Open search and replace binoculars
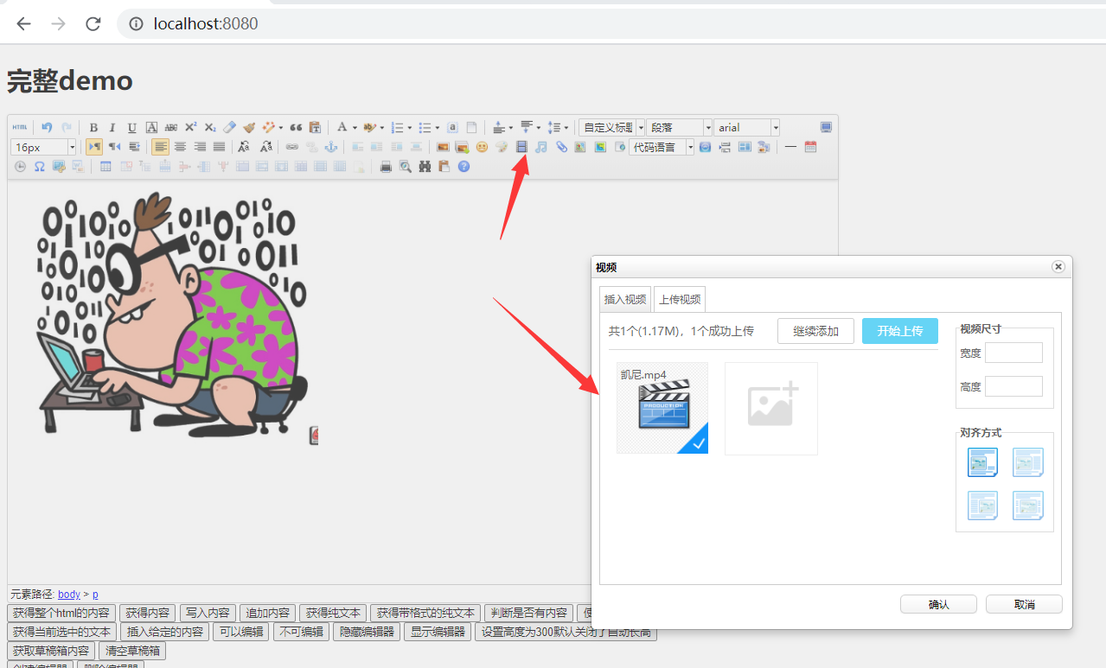Image resolution: width=1106 pixels, height=668 pixels. (x=425, y=167)
